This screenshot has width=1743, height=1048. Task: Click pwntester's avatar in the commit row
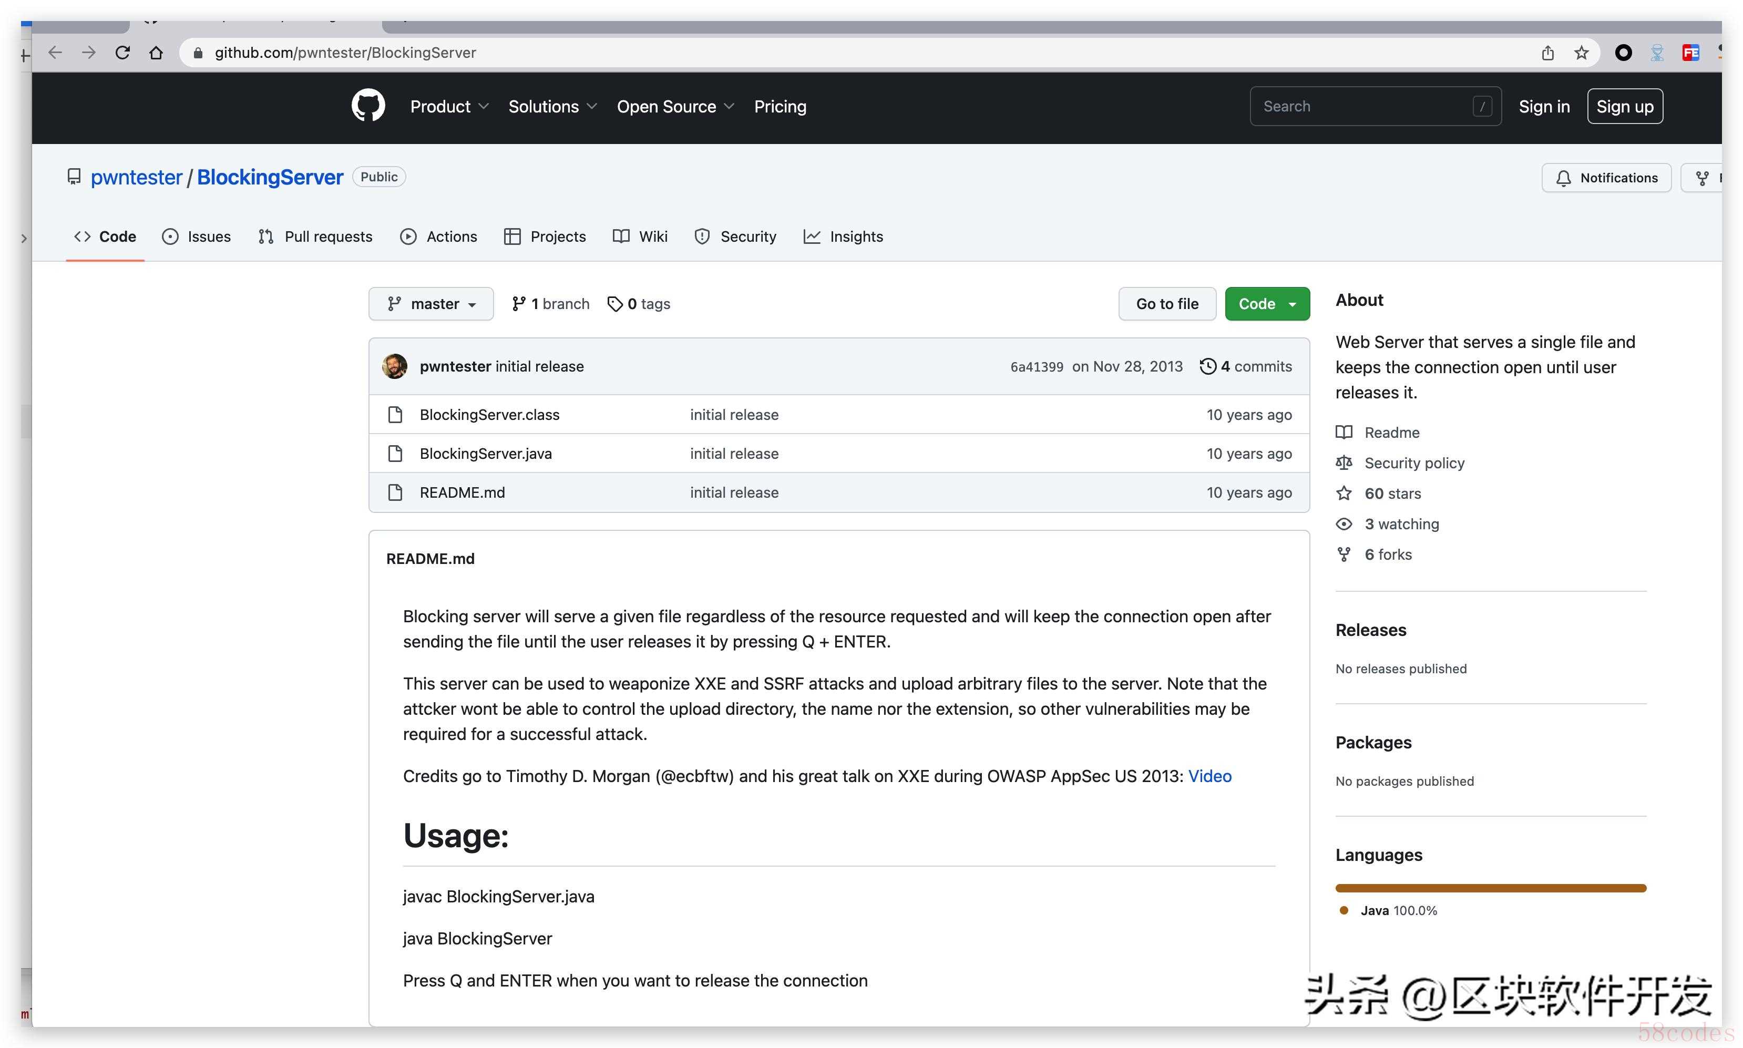[x=395, y=366]
